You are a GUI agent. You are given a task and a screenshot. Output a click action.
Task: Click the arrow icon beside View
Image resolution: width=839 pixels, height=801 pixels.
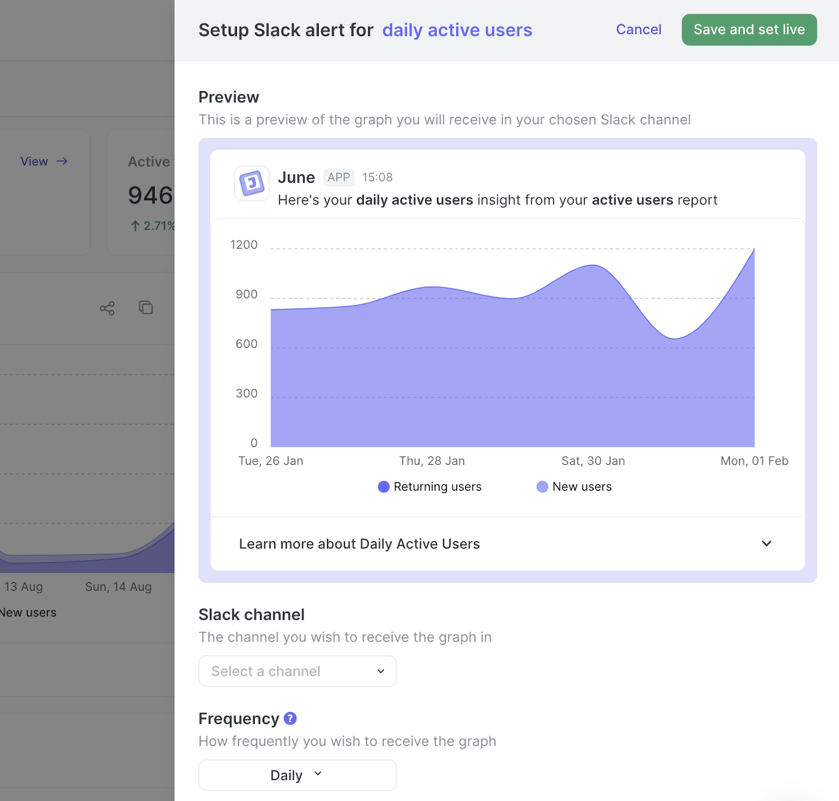62,161
